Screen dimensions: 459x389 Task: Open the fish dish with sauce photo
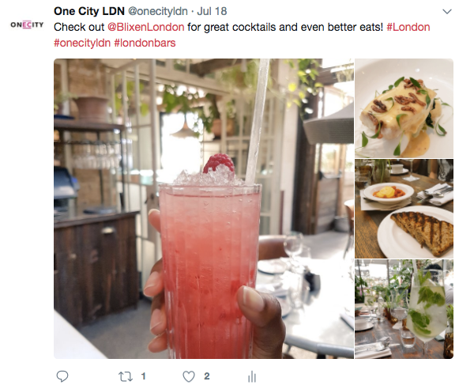(404, 108)
